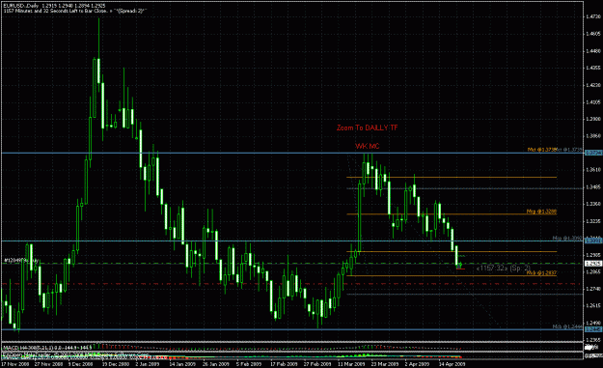Click the 1.4095 price scale value

point(593,102)
